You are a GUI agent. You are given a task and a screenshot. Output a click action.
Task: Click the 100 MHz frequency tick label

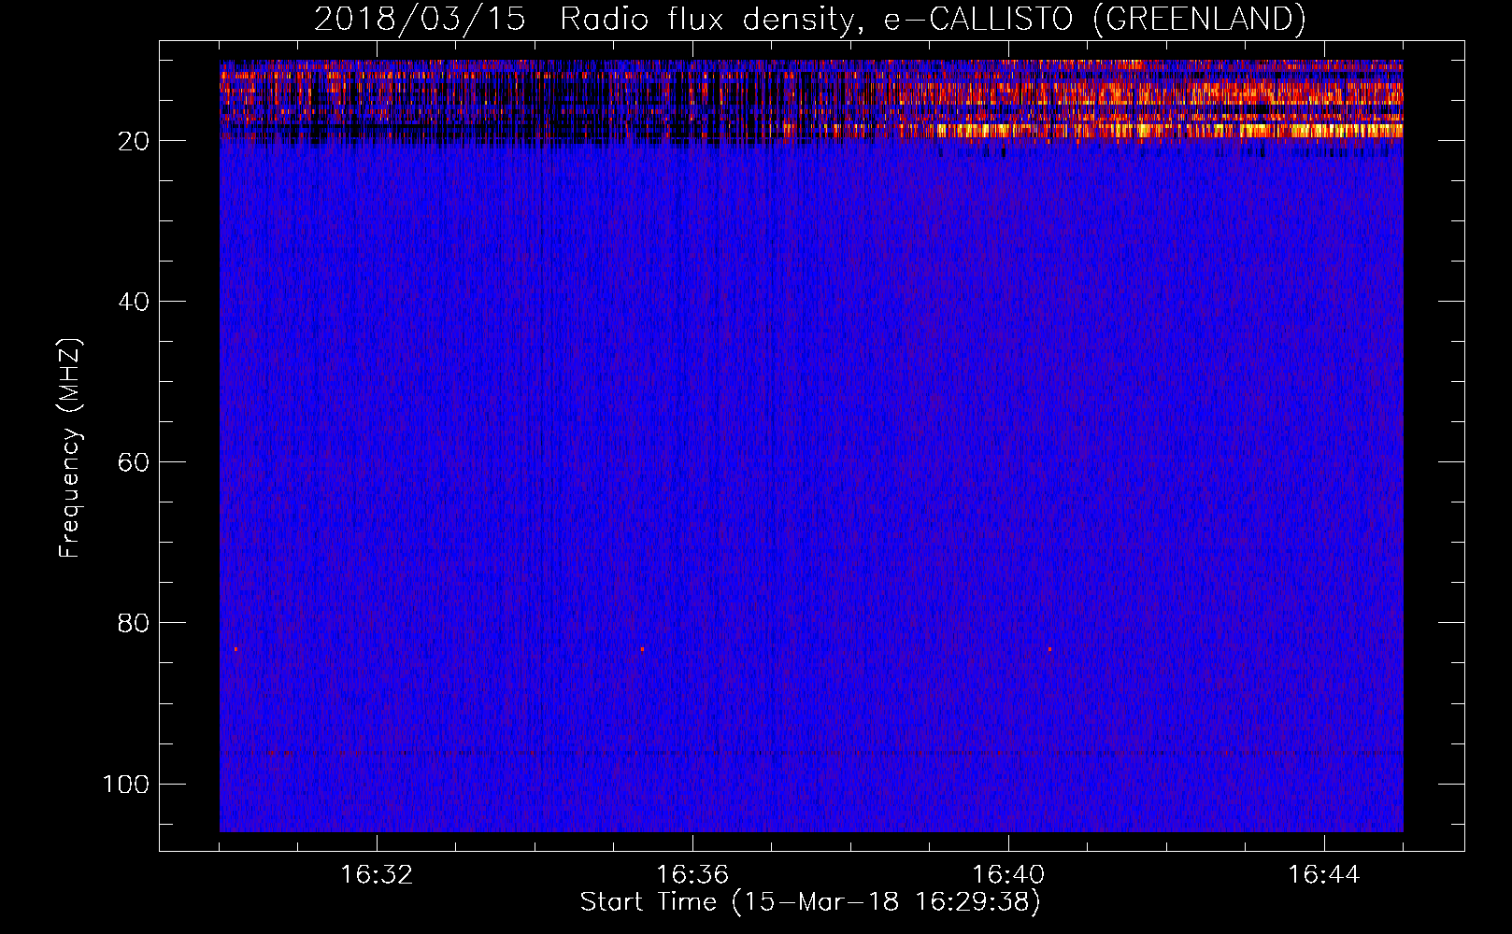[x=126, y=784]
